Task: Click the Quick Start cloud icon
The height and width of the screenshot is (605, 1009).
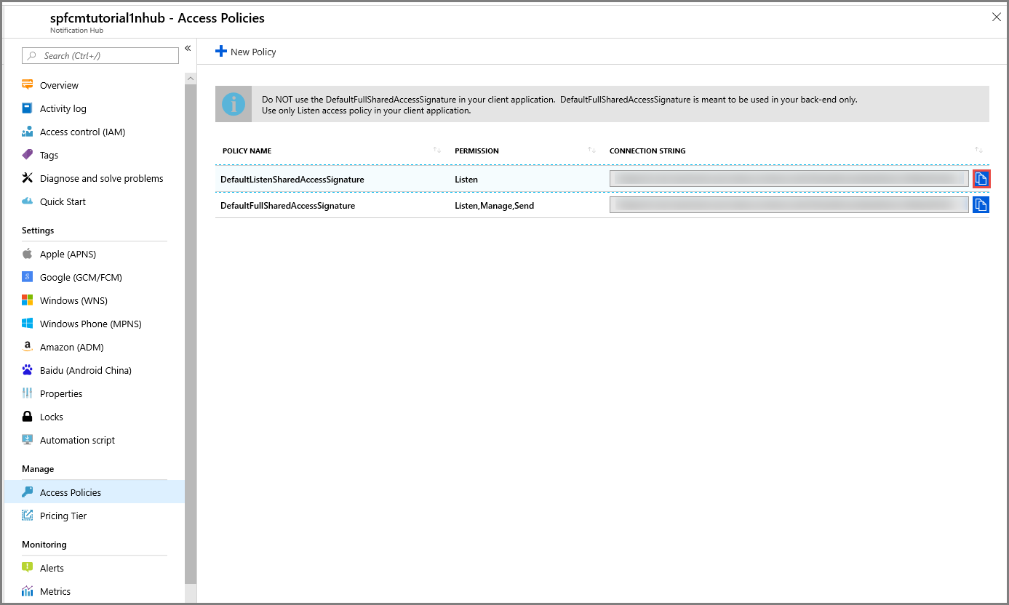Action: coord(28,201)
